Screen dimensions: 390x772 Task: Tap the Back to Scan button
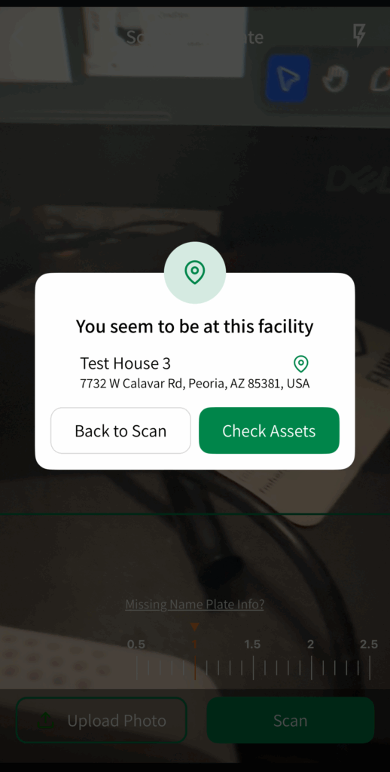(120, 430)
